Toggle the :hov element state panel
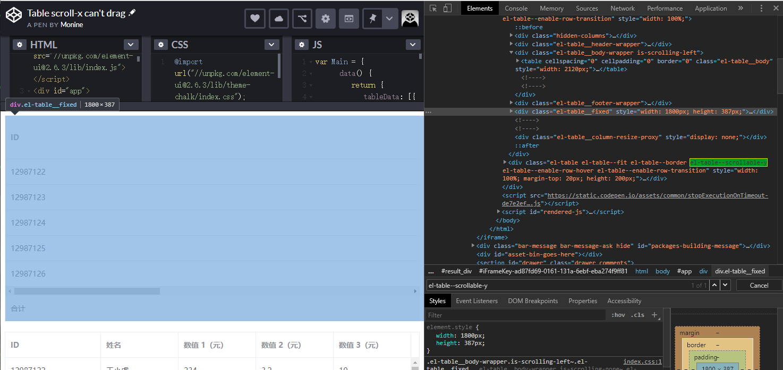Screen dimensions: 783x370 [618, 314]
